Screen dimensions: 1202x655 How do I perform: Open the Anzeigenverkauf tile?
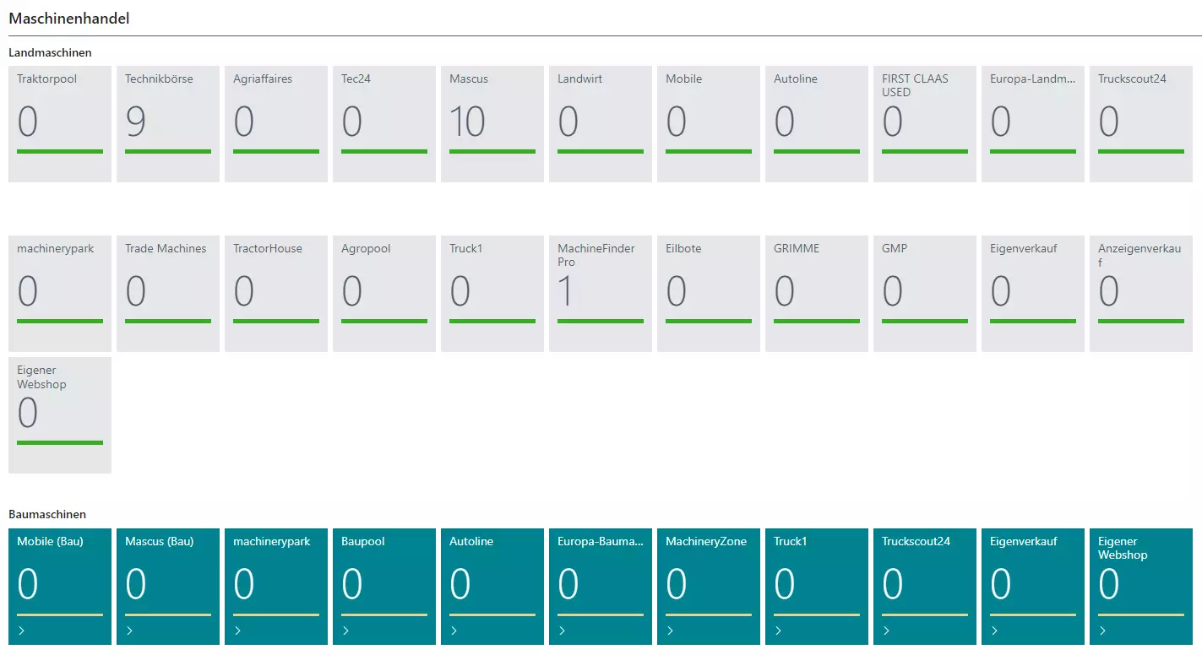coord(1140,293)
